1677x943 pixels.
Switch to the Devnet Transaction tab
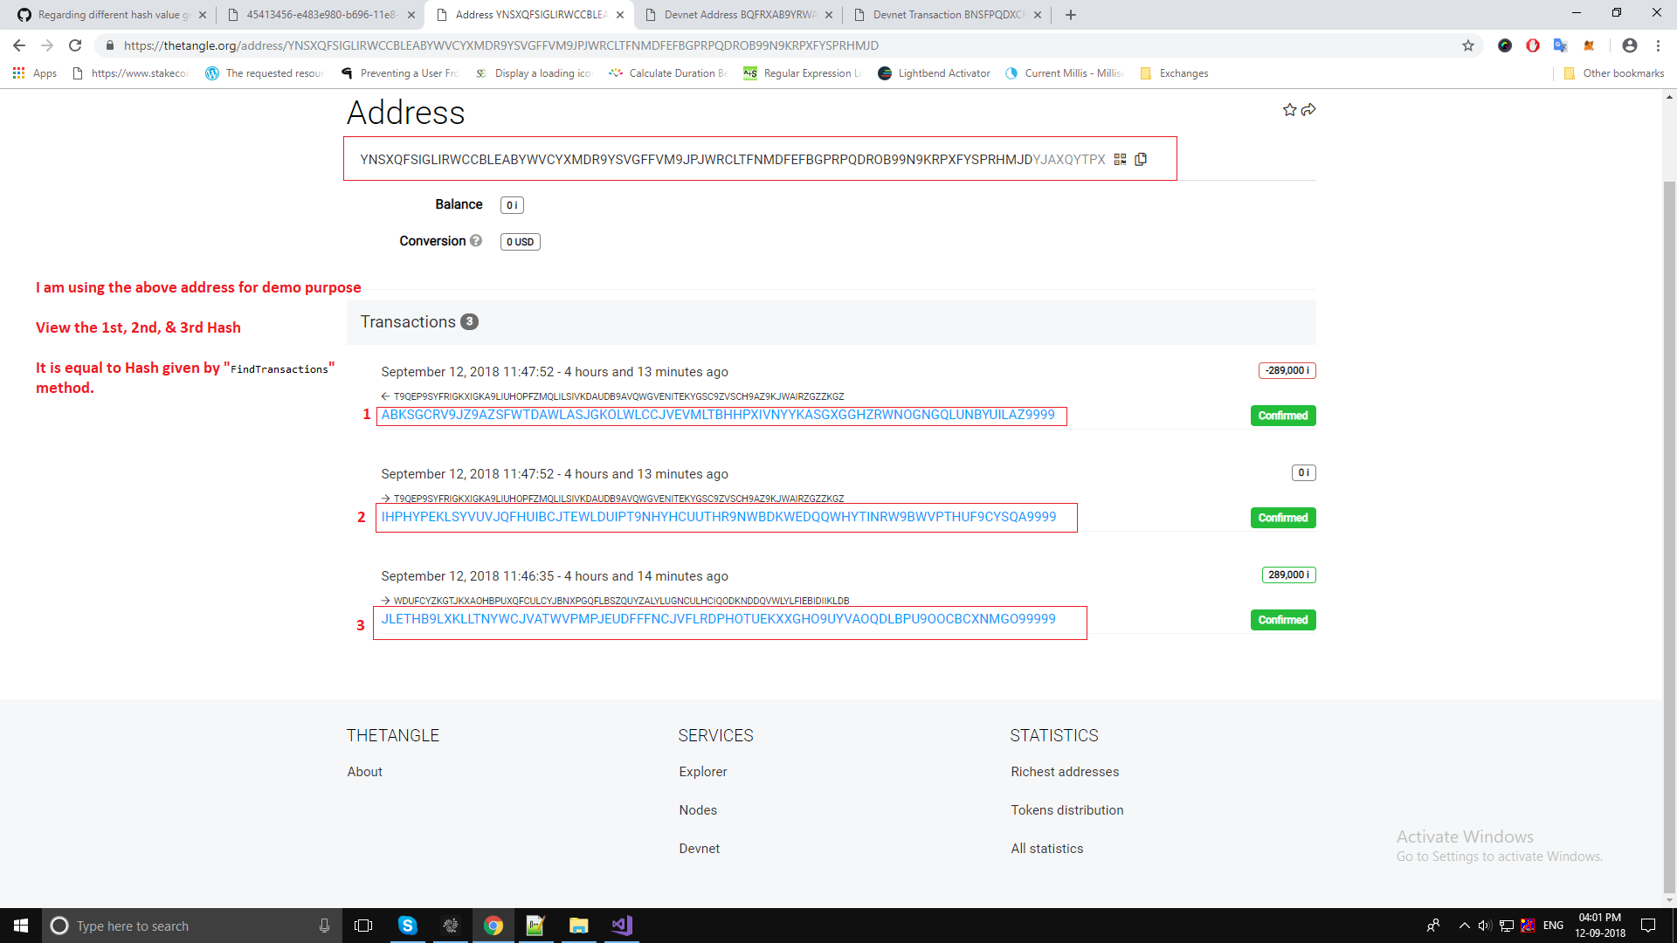coord(948,15)
